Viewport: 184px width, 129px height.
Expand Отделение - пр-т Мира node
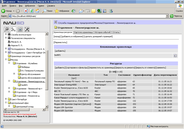click(x=9, y=92)
